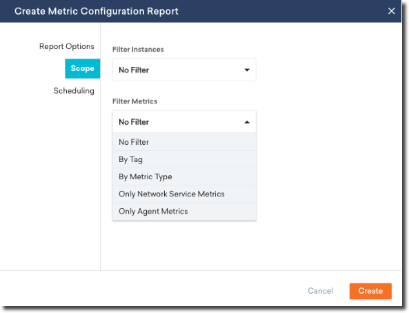
Task: Select the By Tag filter option
Action: point(184,159)
